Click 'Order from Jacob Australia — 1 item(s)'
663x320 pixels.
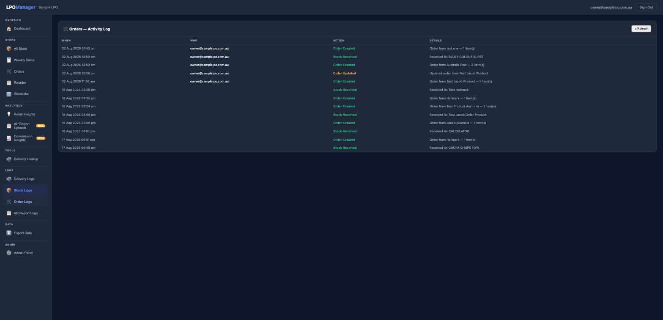click(458, 123)
